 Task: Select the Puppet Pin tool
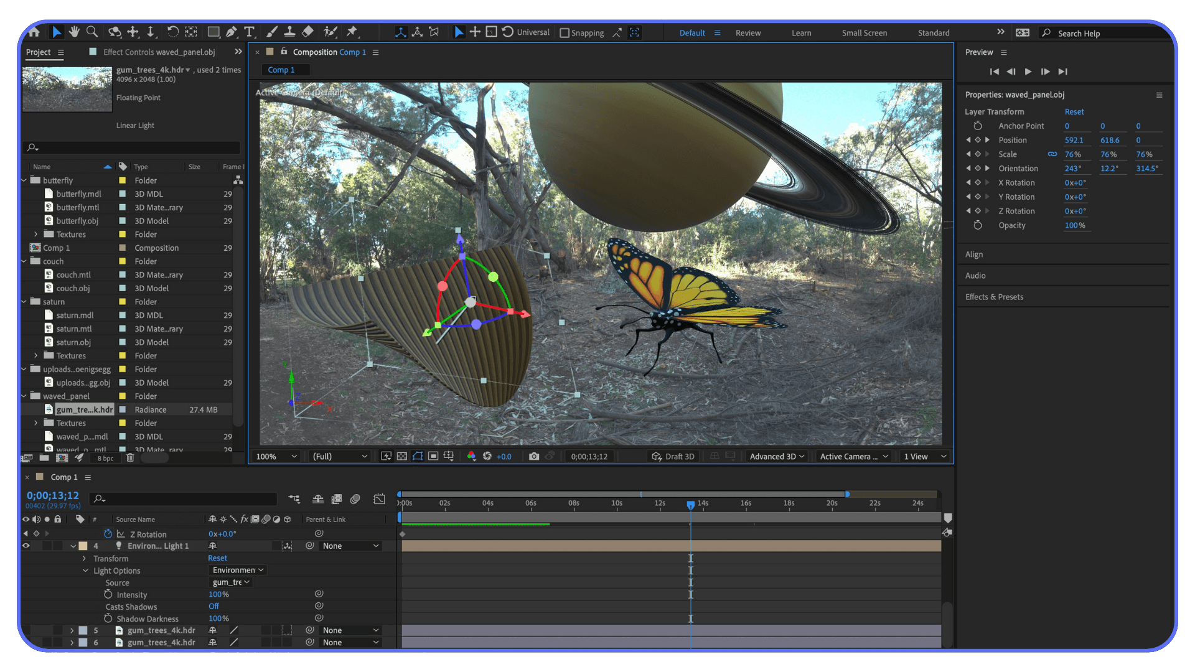[x=352, y=32]
